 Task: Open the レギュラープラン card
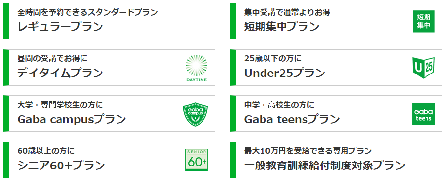(x=109, y=21)
